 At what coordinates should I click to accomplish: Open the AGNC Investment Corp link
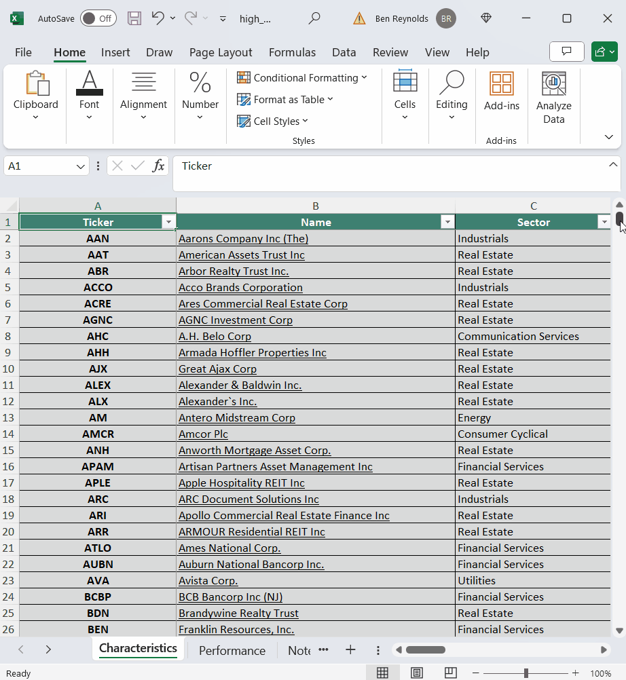click(236, 320)
